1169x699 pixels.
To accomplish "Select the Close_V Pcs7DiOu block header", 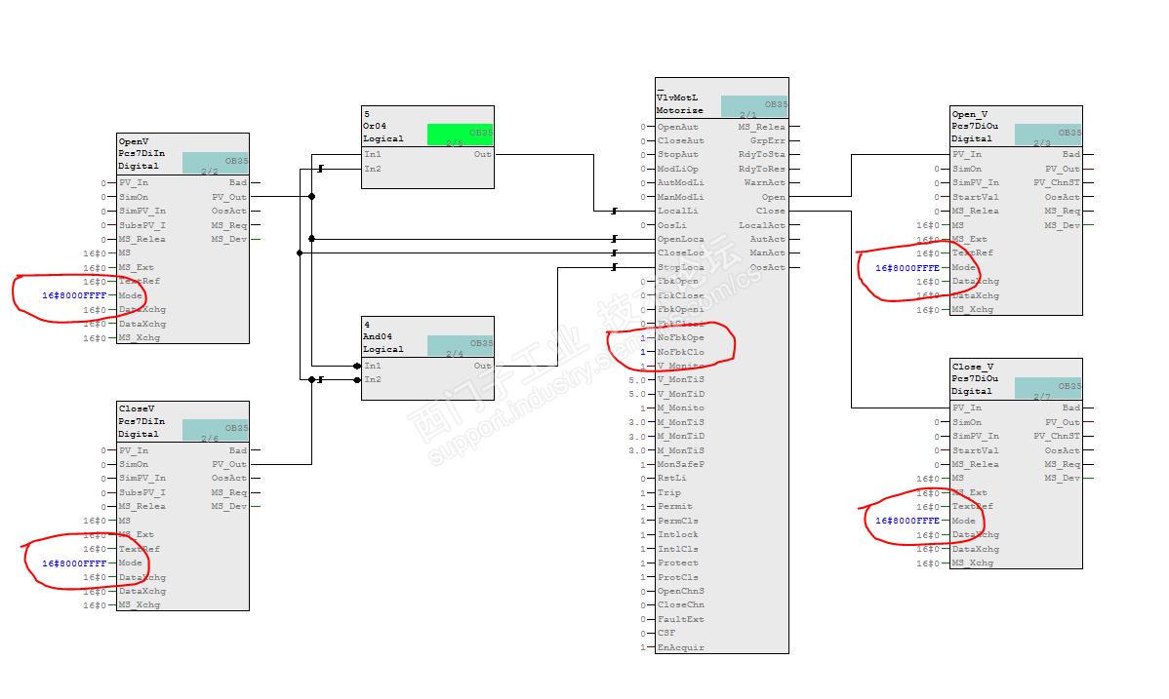I will point(1016,379).
